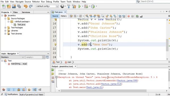Click Stop Macro Recording square icon

coord(132,16)
